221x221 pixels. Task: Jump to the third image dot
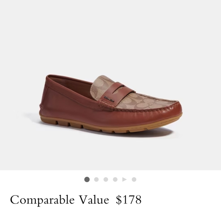point(106,179)
